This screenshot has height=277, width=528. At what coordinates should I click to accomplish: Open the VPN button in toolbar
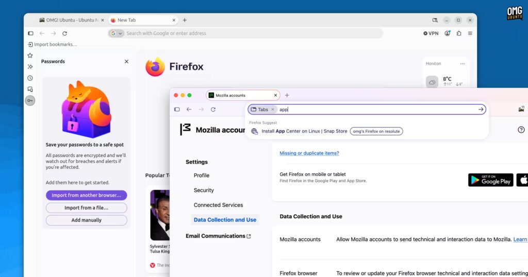pos(431,33)
